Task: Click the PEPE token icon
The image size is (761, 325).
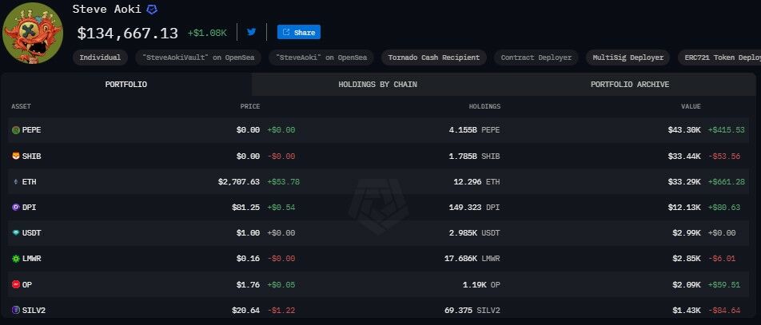Action: [15, 130]
